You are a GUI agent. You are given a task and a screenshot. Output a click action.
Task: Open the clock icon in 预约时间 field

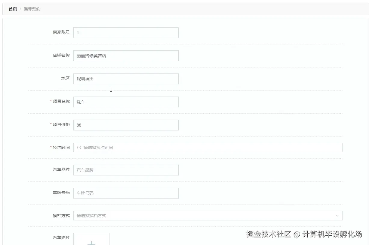78,147
